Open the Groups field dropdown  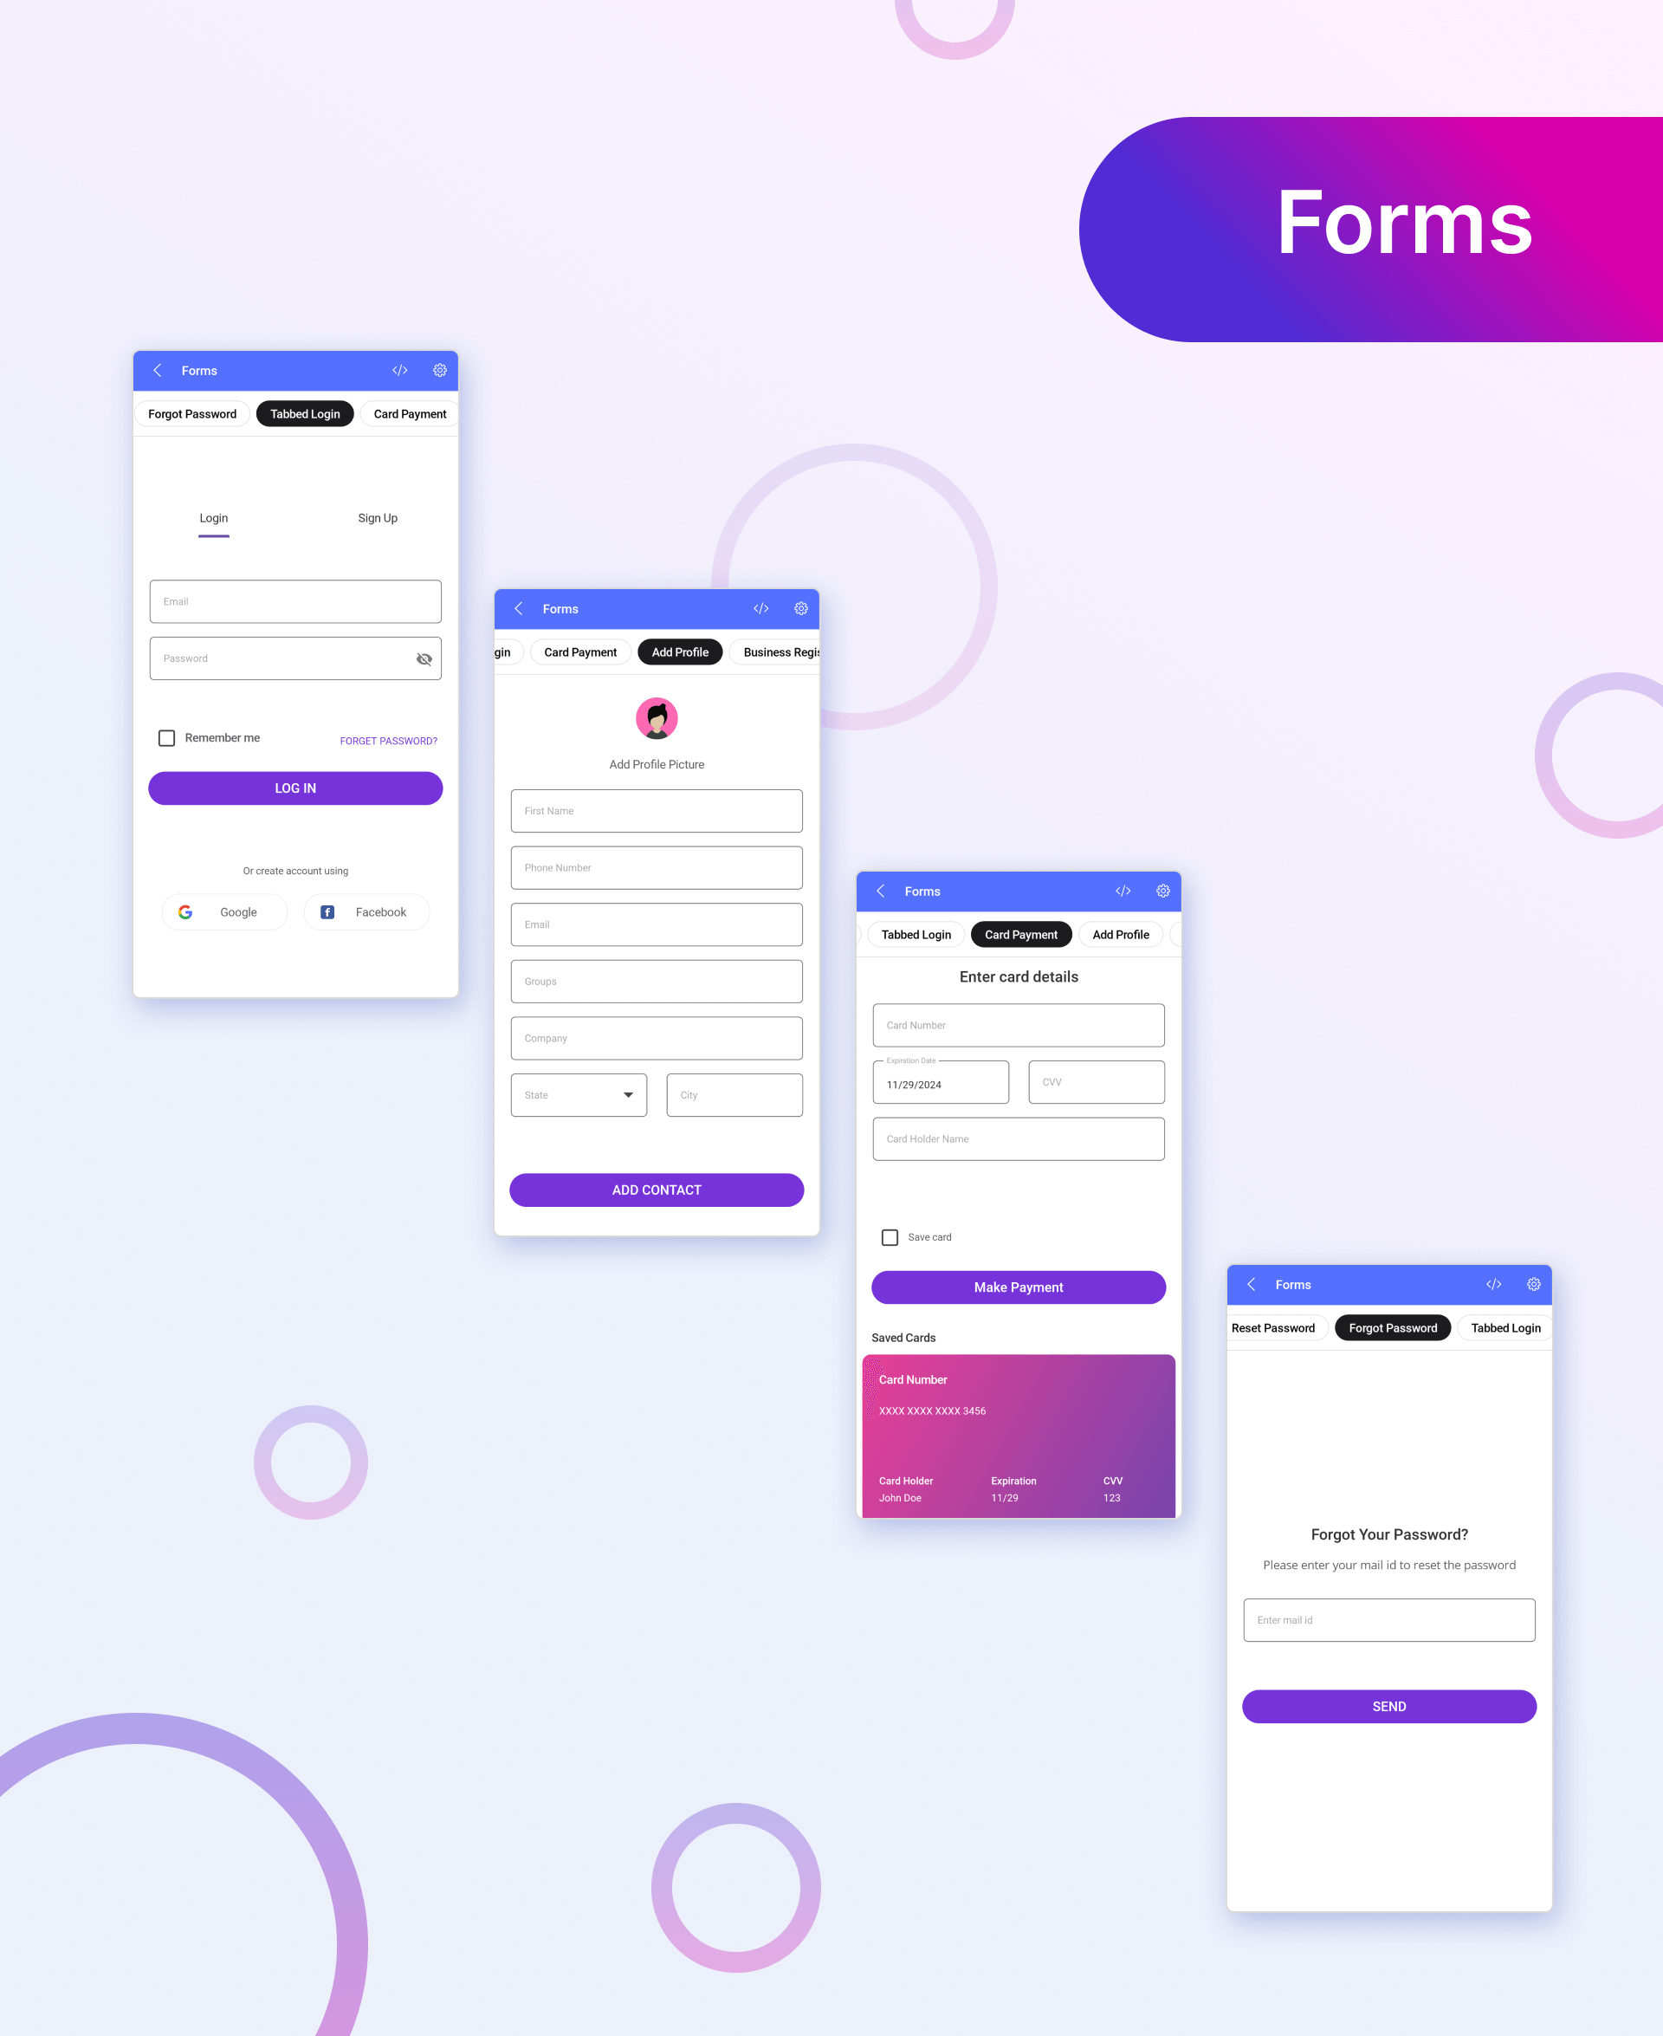coord(657,981)
